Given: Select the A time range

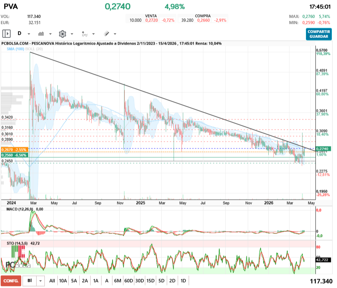Looking at the screenshot, I should point(107,281).
